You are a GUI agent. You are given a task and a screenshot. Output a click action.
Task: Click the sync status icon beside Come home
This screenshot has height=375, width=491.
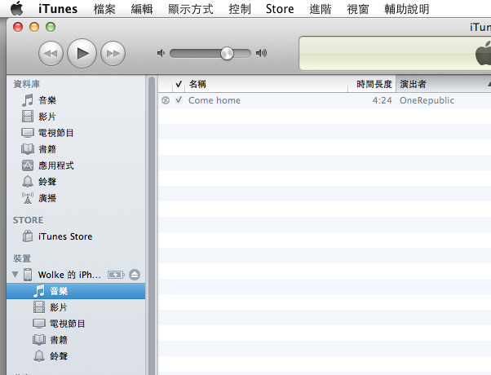166,100
